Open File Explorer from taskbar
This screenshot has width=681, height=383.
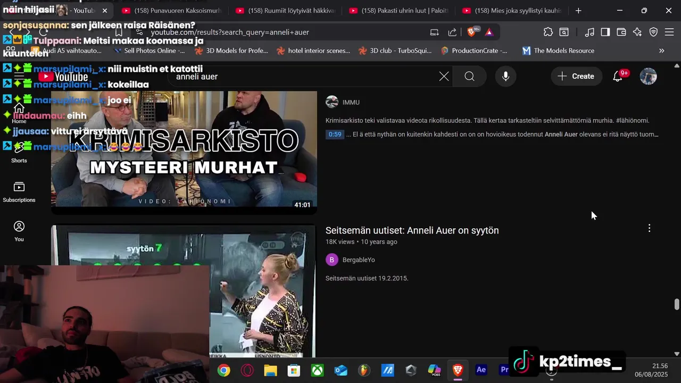[270, 370]
